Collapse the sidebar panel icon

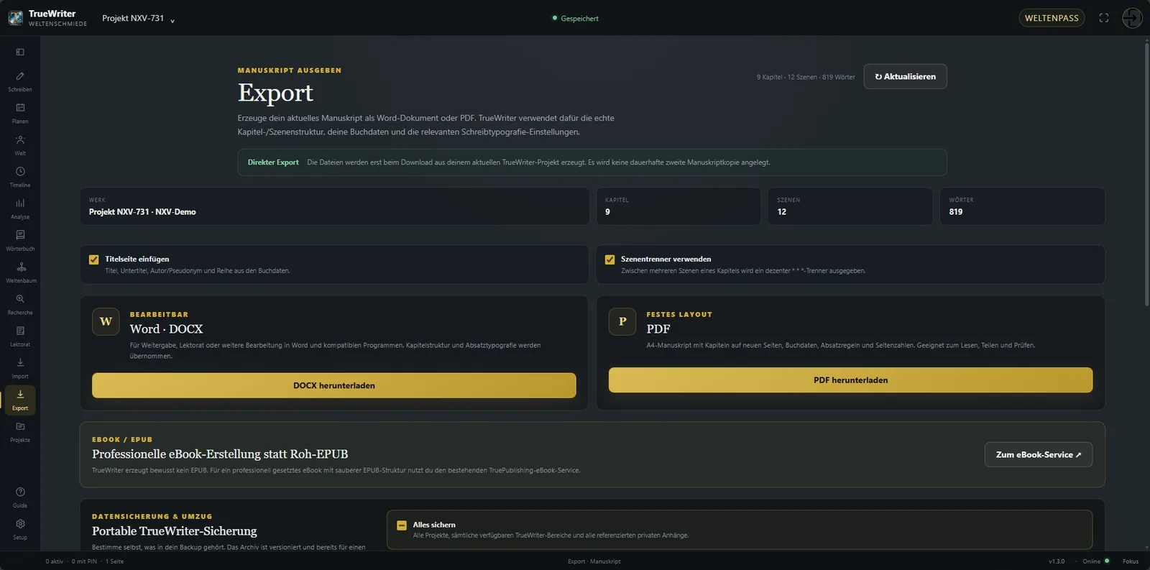pyautogui.click(x=20, y=52)
